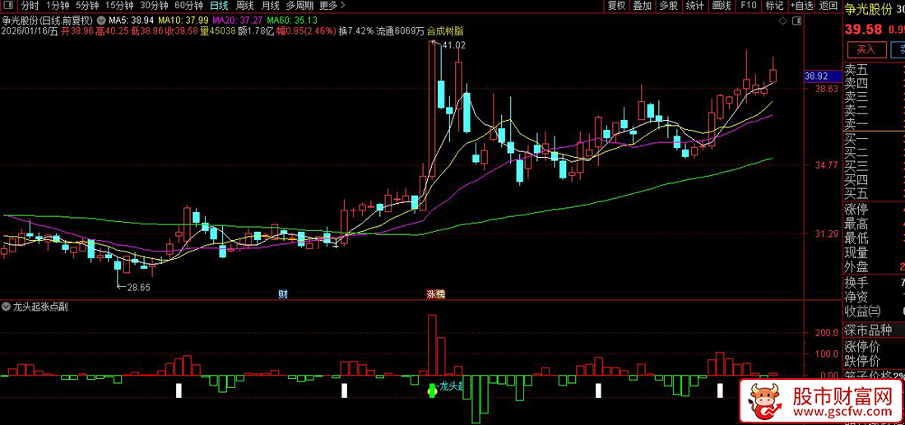Switch to 分时 intraday view
The width and height of the screenshot is (905, 425).
[x=30, y=6]
